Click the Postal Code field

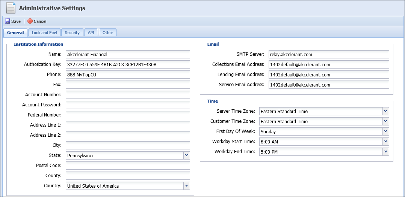tap(128, 165)
